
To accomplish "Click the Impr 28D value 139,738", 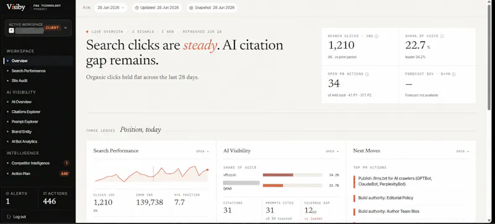I will (x=149, y=202).
